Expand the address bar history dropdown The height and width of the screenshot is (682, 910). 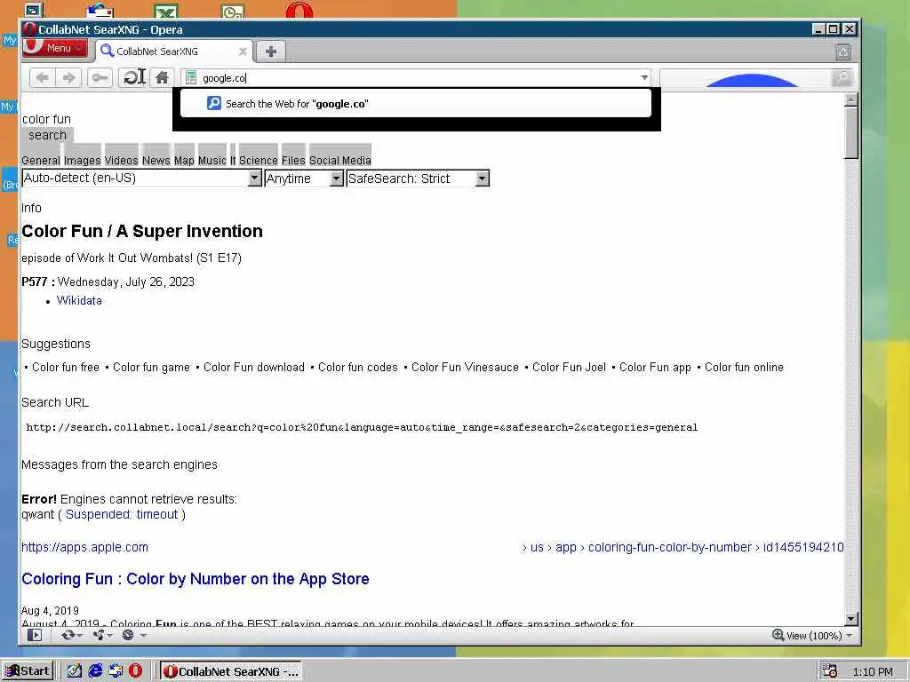pos(644,78)
